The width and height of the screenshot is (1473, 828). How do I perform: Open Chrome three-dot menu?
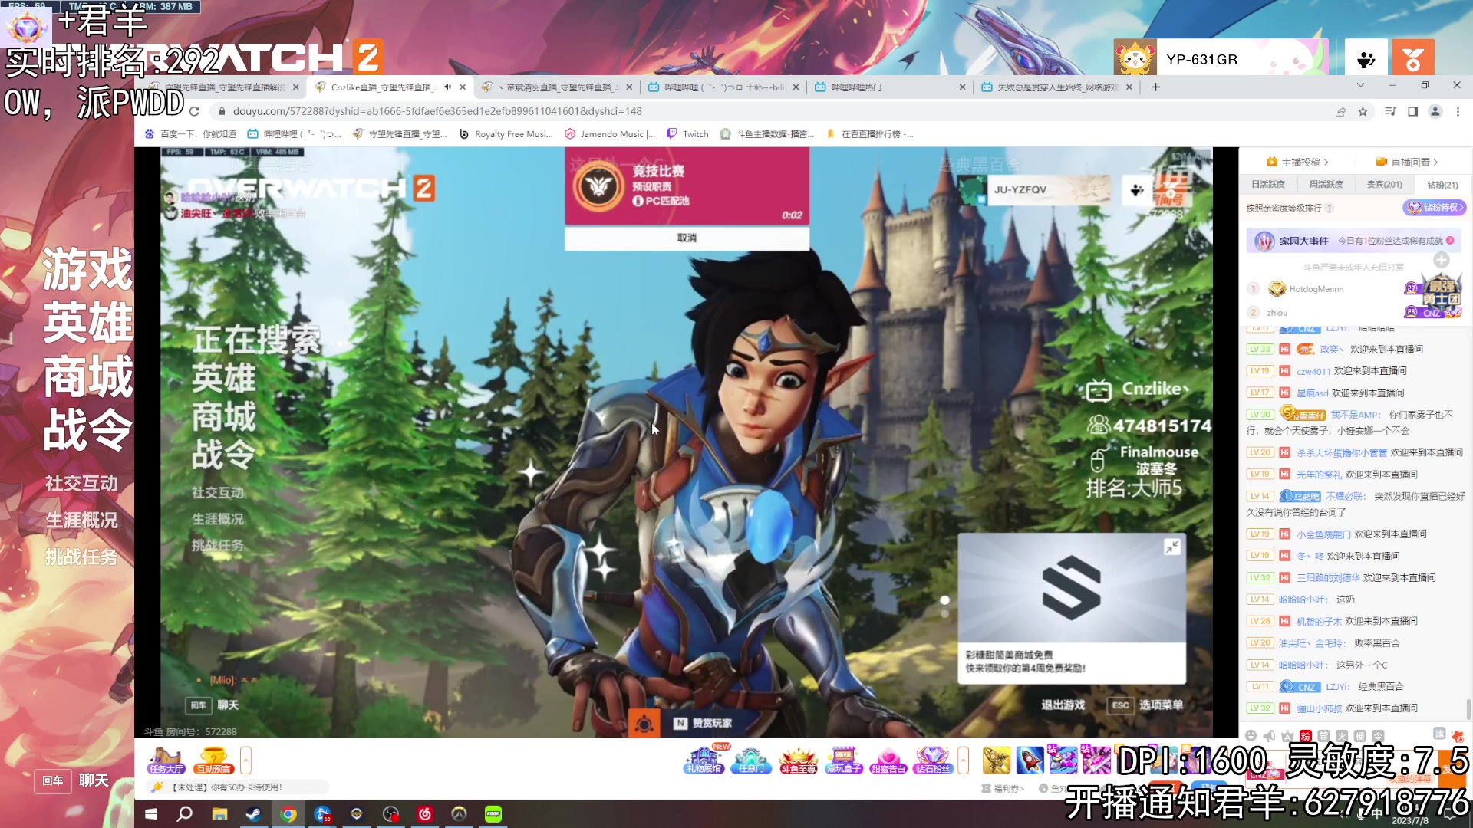[x=1458, y=111]
